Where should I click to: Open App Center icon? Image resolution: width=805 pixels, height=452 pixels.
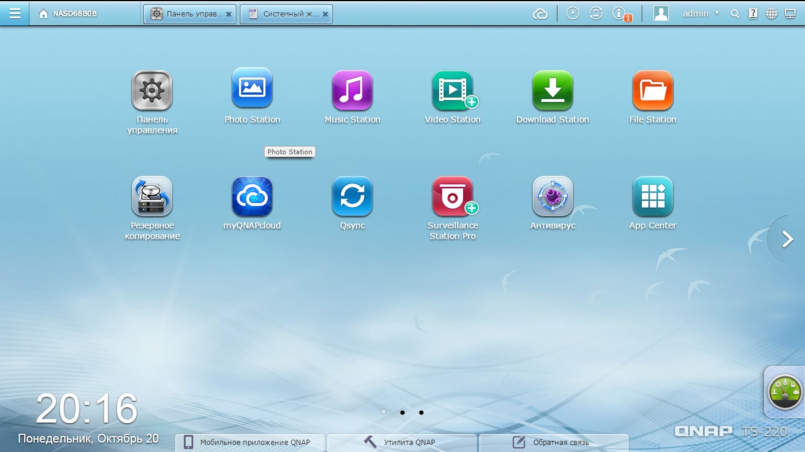pos(653,197)
